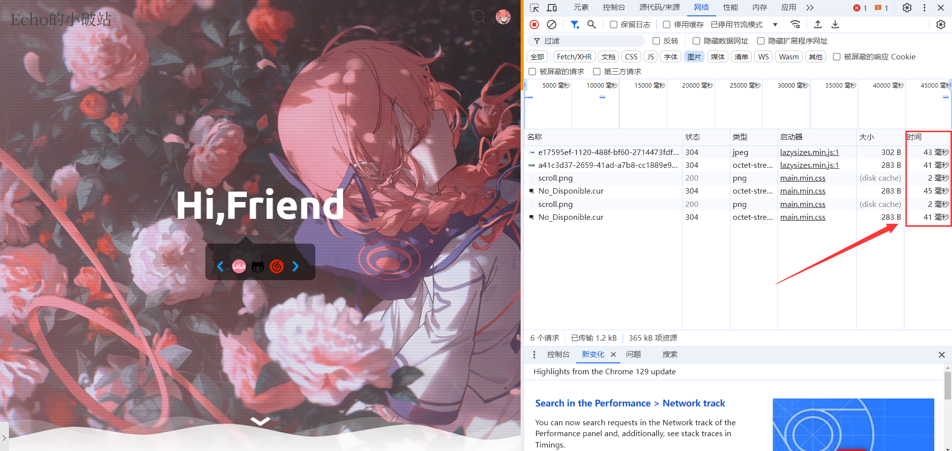Toggle the 反转 checkbox
Image resolution: width=952 pixels, height=451 pixels.
pos(656,41)
